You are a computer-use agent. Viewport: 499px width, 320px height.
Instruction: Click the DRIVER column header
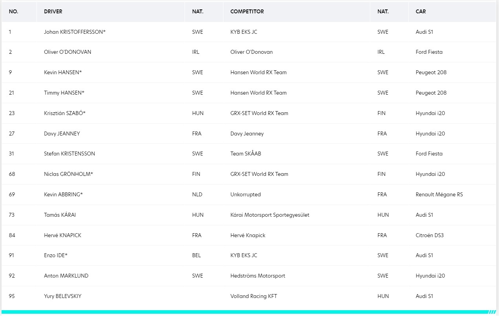click(x=53, y=11)
